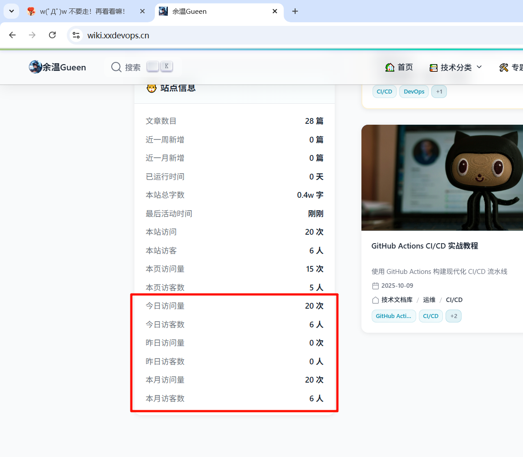Click the GitHub Acti... tag

click(393, 316)
